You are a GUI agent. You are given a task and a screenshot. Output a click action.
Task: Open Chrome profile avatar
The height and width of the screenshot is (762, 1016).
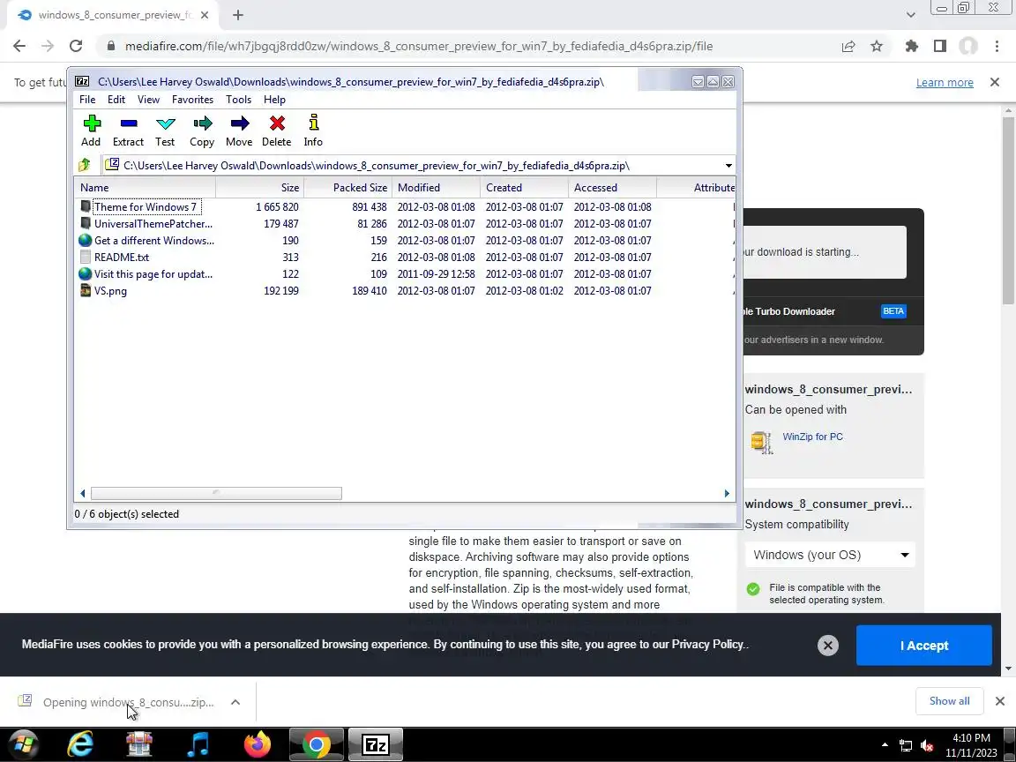point(968,46)
